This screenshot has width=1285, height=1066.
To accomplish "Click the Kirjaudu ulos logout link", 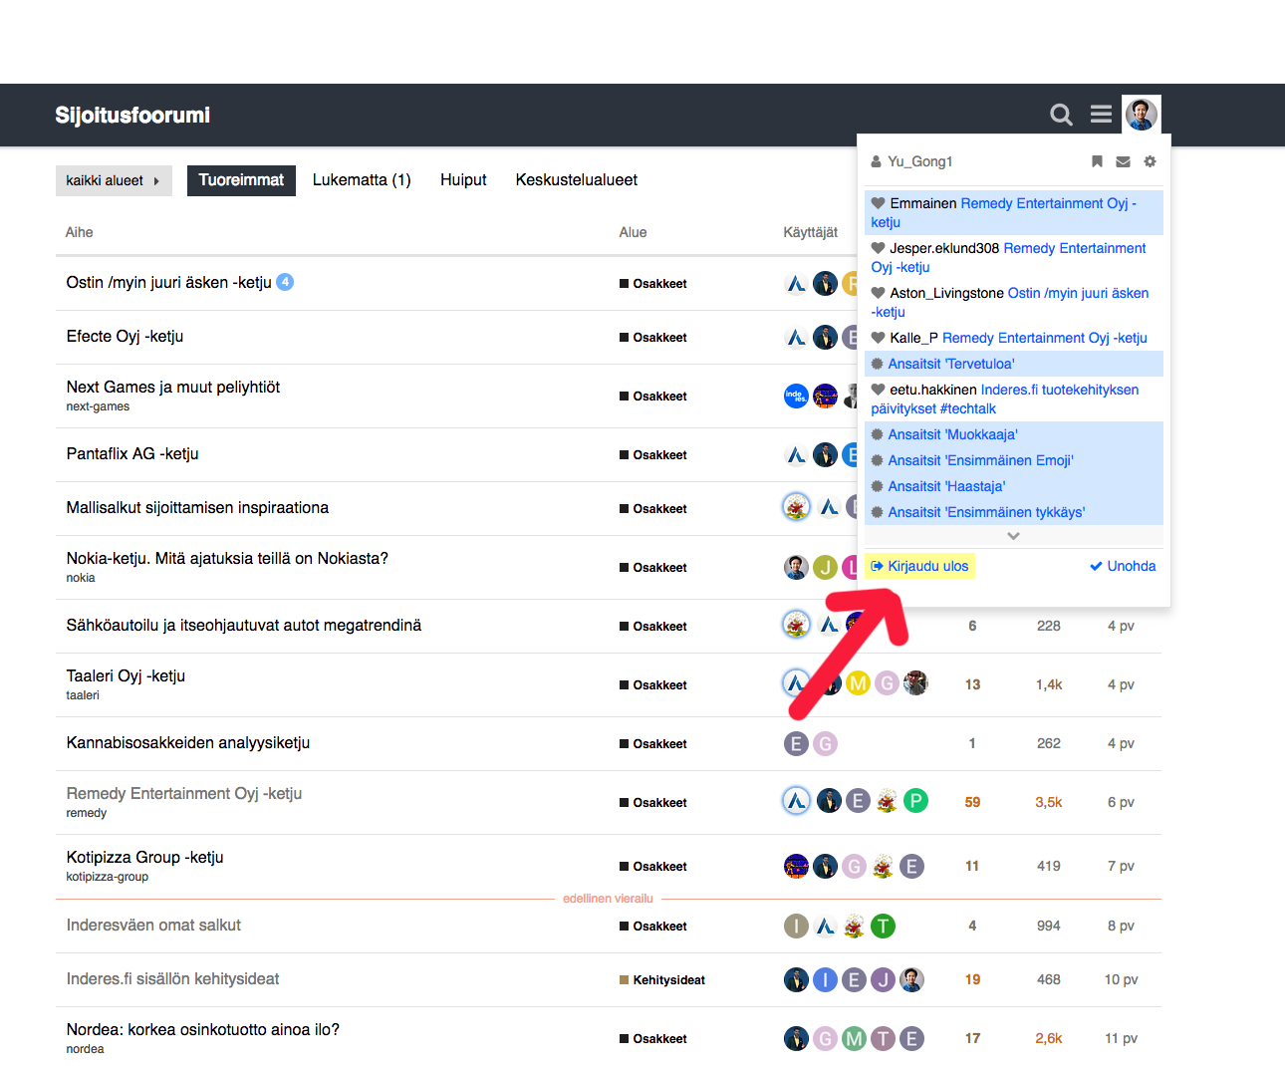I will (919, 566).
